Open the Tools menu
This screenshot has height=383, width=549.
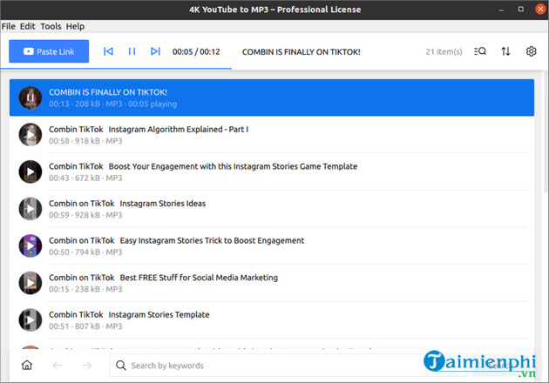point(51,26)
